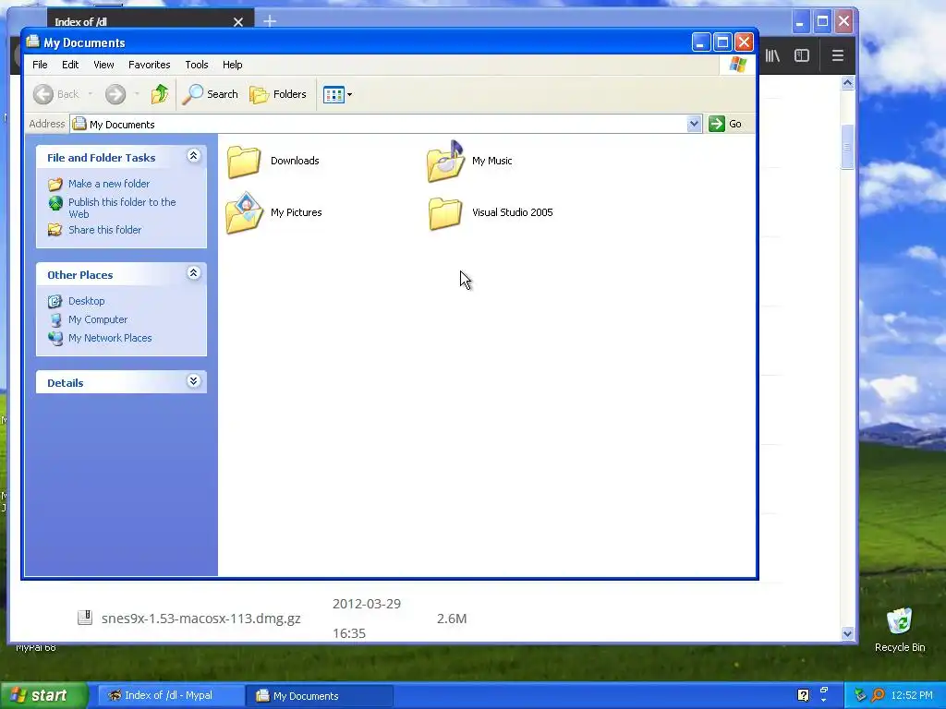Click the My Network Places icon
Viewport: 946px width, 709px height.
(55, 338)
